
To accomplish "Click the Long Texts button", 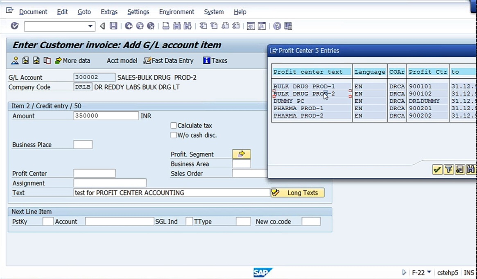I will (x=298, y=193).
